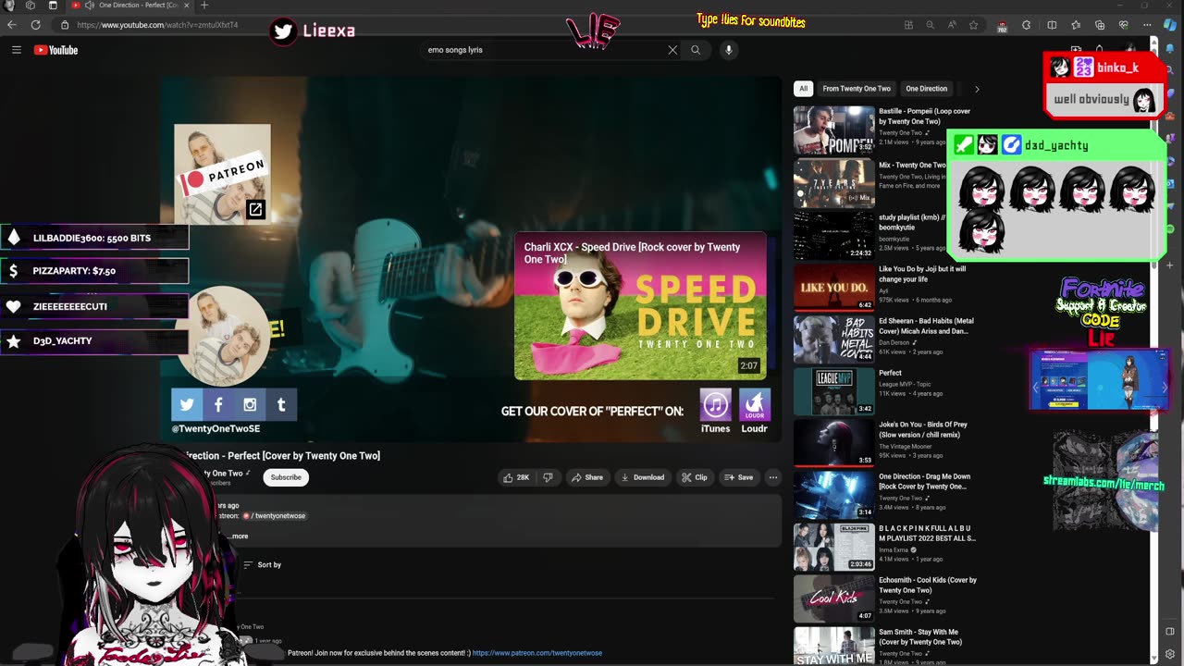Follow the patreon.com/twentyonetwose comment link
Viewport: 1184px width, 666px height.
point(537,653)
